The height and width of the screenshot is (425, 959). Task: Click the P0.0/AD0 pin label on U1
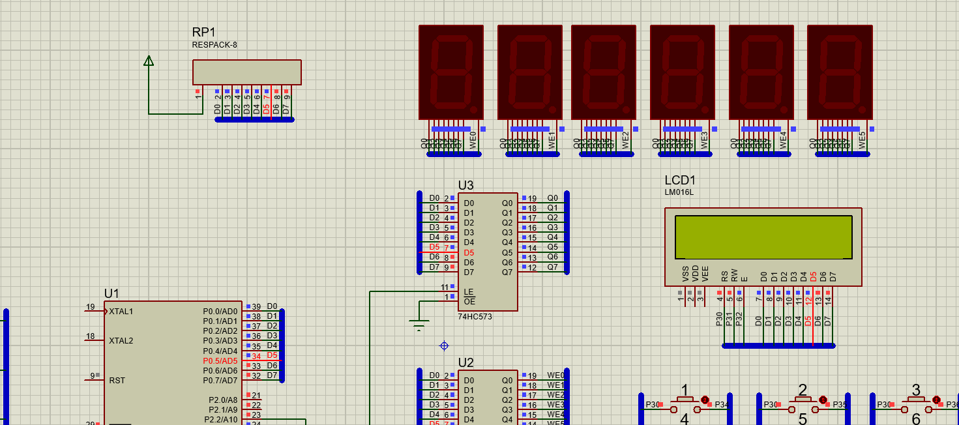[220, 311]
